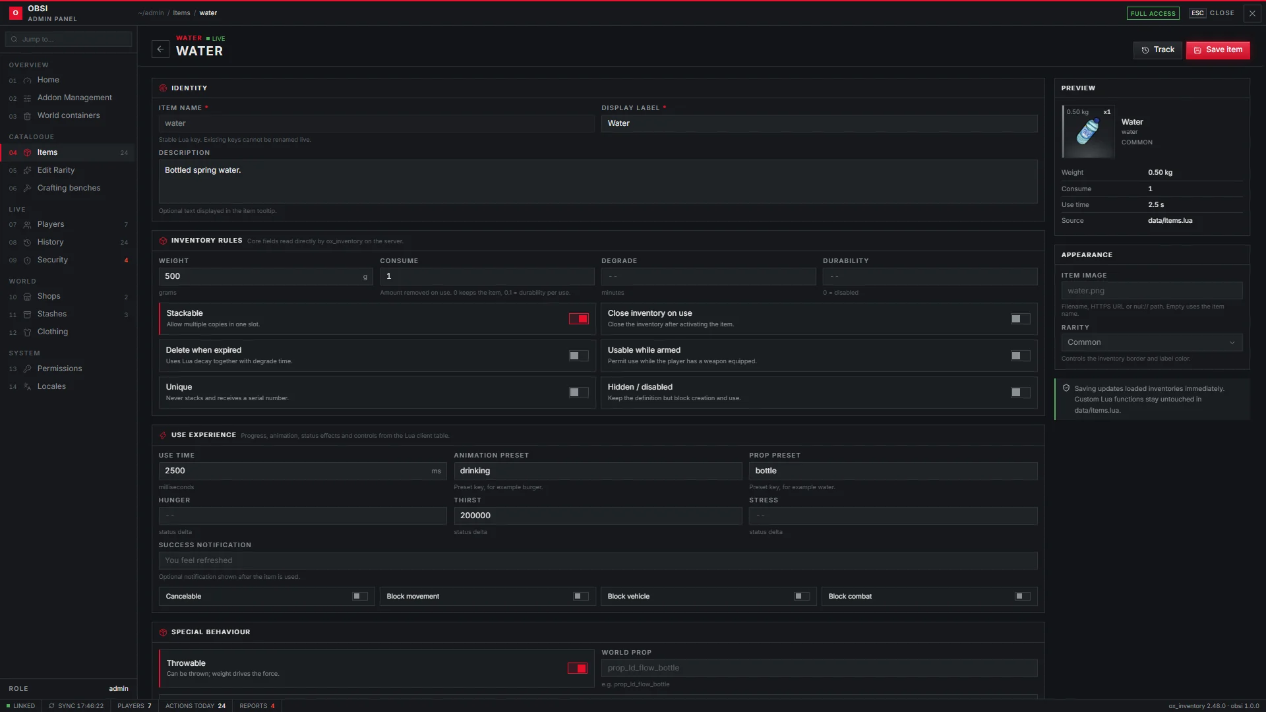Click the Save item button
This screenshot has width=1266, height=712.
click(1218, 50)
